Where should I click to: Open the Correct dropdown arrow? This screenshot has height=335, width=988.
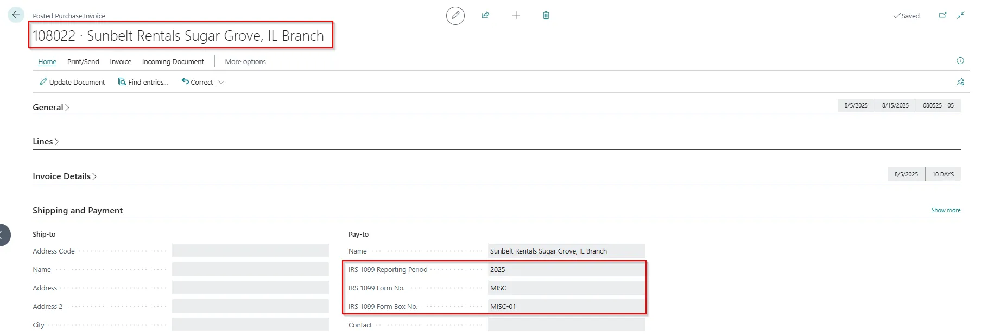pyautogui.click(x=221, y=83)
